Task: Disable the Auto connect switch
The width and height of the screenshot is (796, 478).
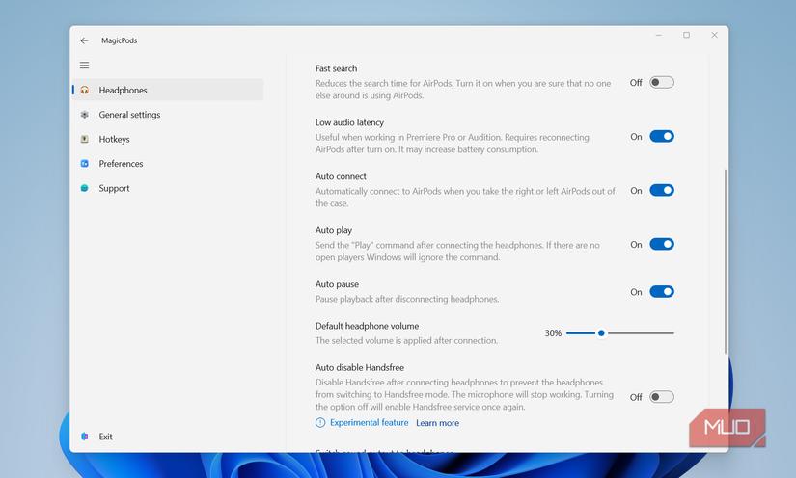Action: [x=662, y=190]
